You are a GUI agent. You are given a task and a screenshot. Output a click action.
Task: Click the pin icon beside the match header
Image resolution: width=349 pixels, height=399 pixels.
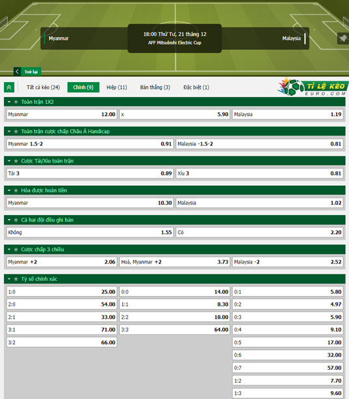click(343, 38)
